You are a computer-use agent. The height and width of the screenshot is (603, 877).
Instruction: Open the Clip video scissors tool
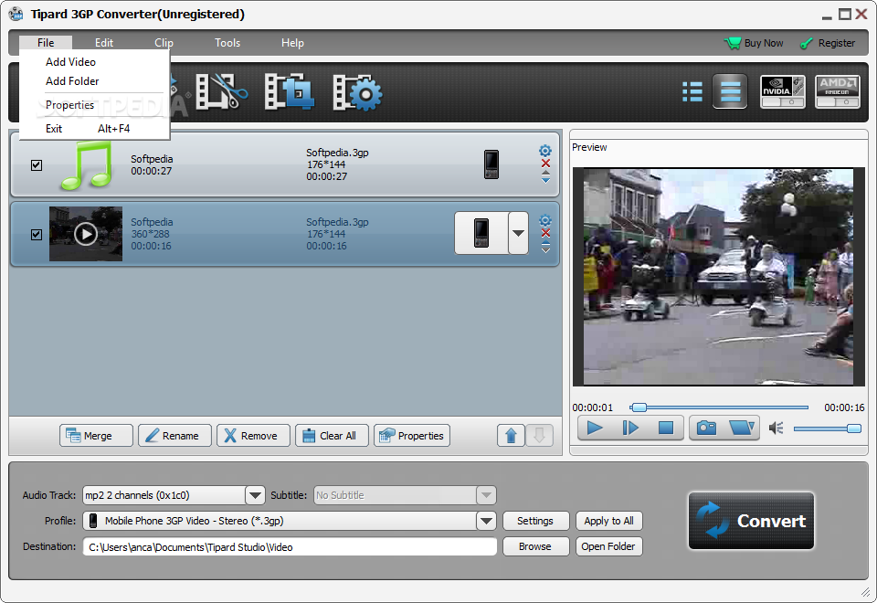(221, 91)
